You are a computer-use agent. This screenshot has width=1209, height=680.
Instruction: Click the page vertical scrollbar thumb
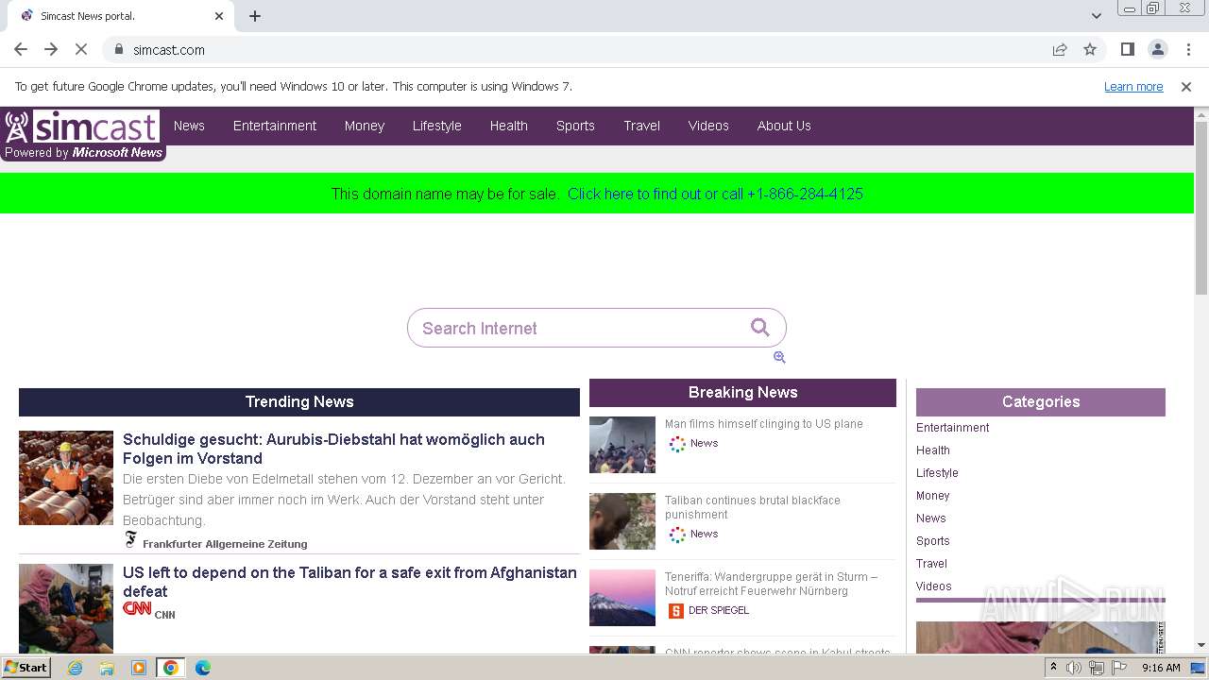point(1201,208)
